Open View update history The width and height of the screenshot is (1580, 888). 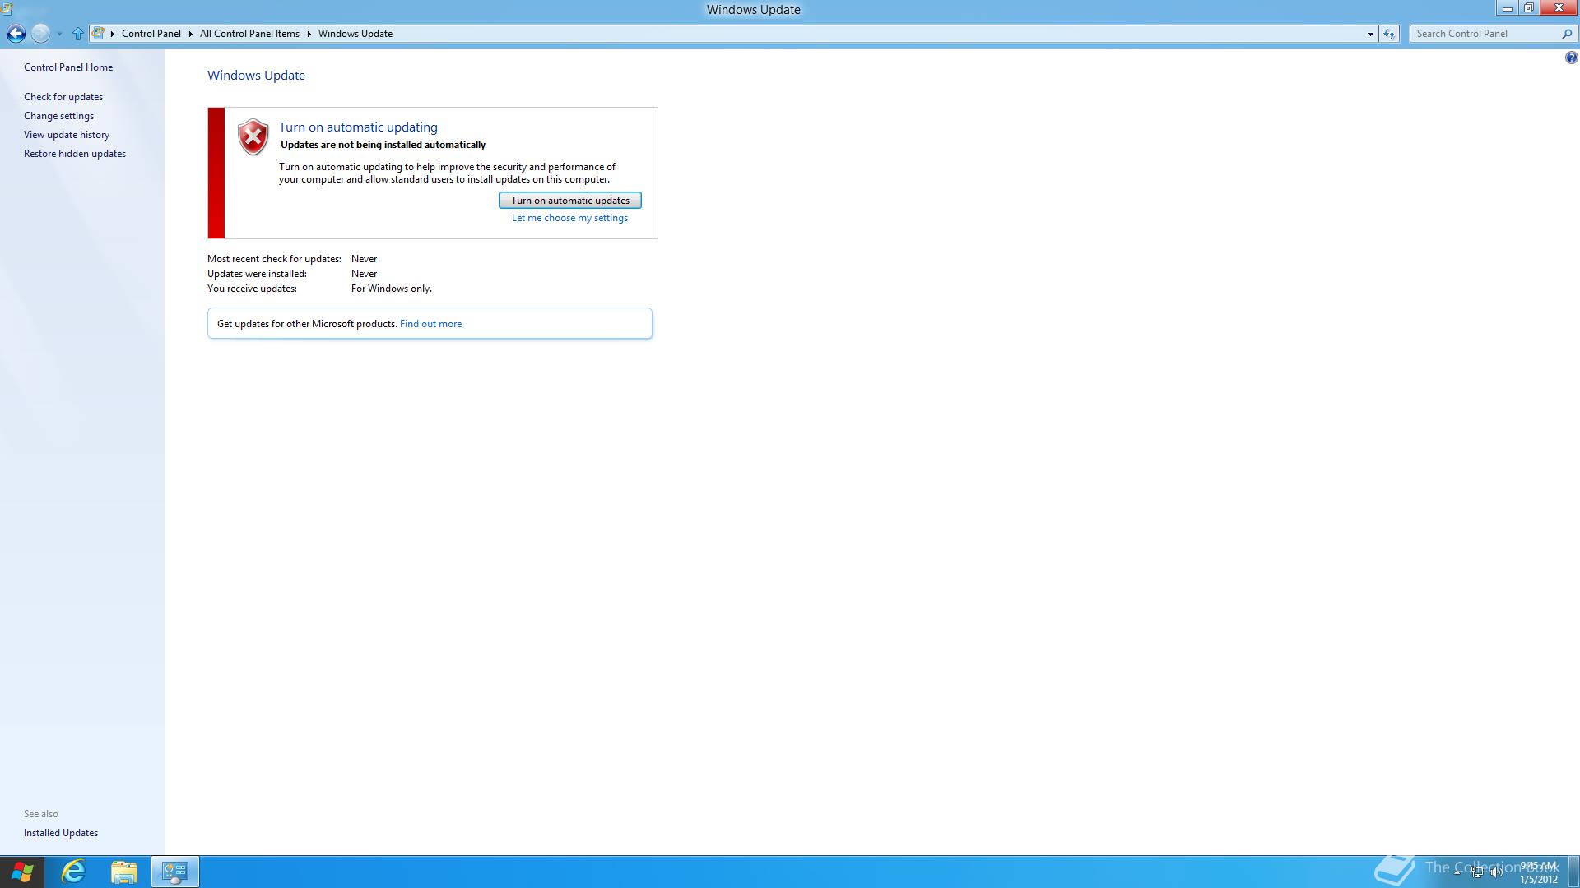67,135
